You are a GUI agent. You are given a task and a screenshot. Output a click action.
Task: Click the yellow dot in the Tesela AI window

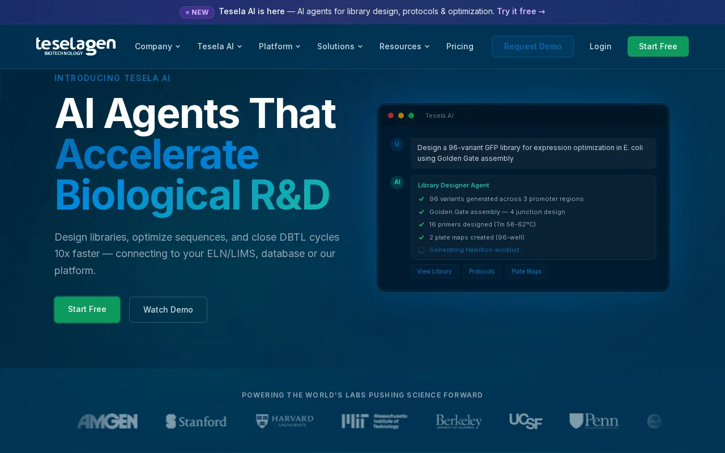(401, 116)
